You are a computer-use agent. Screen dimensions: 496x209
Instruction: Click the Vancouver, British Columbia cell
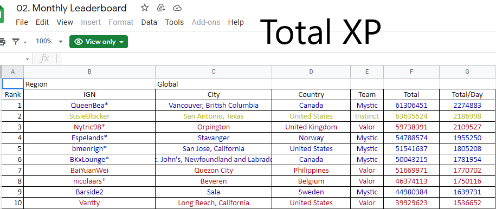point(214,105)
